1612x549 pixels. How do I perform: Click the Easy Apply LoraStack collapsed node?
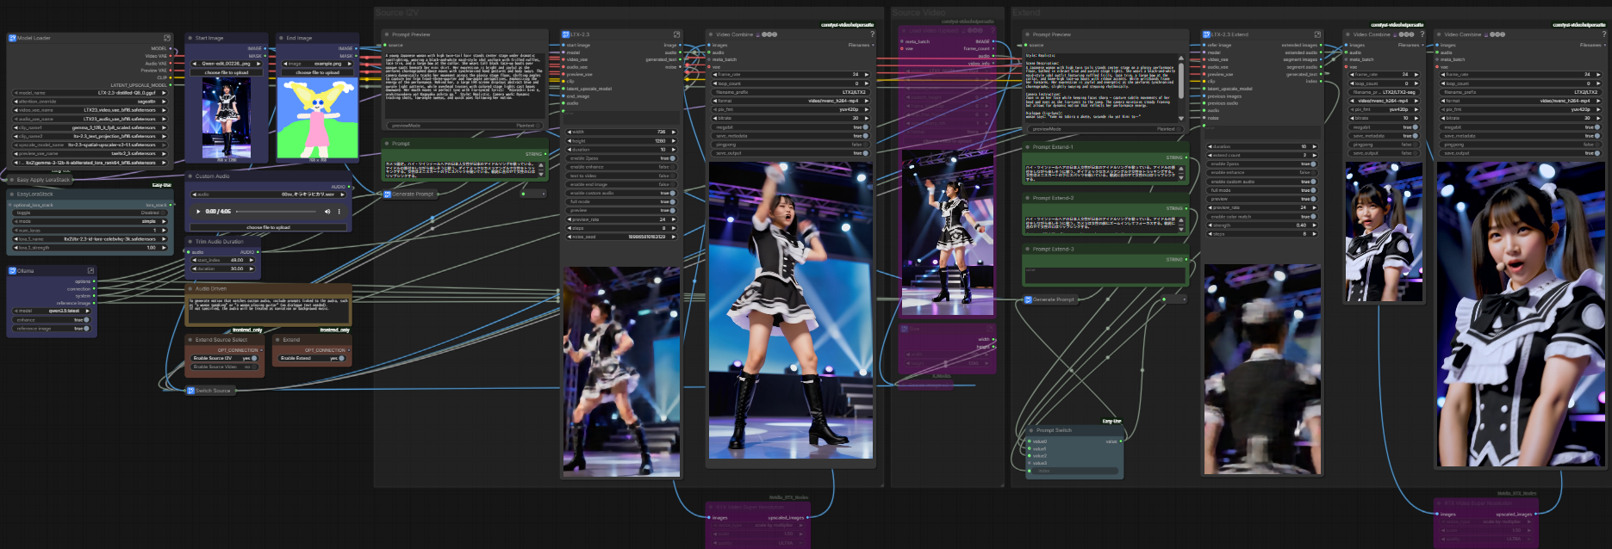click(x=40, y=180)
